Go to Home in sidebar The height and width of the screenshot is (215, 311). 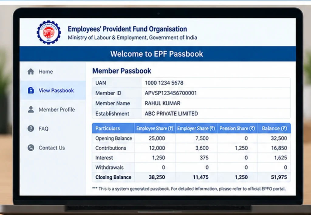pos(53,72)
